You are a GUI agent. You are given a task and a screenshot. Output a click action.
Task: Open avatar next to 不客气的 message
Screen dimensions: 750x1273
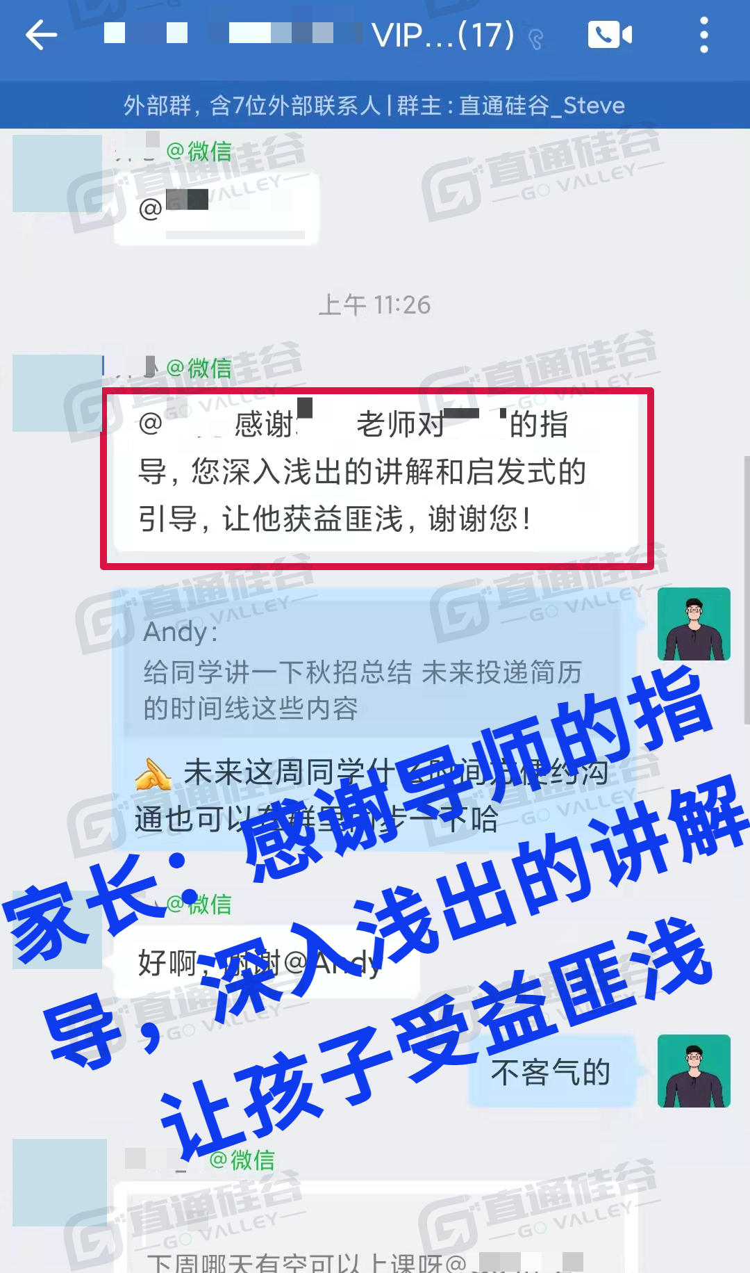coord(694,1071)
